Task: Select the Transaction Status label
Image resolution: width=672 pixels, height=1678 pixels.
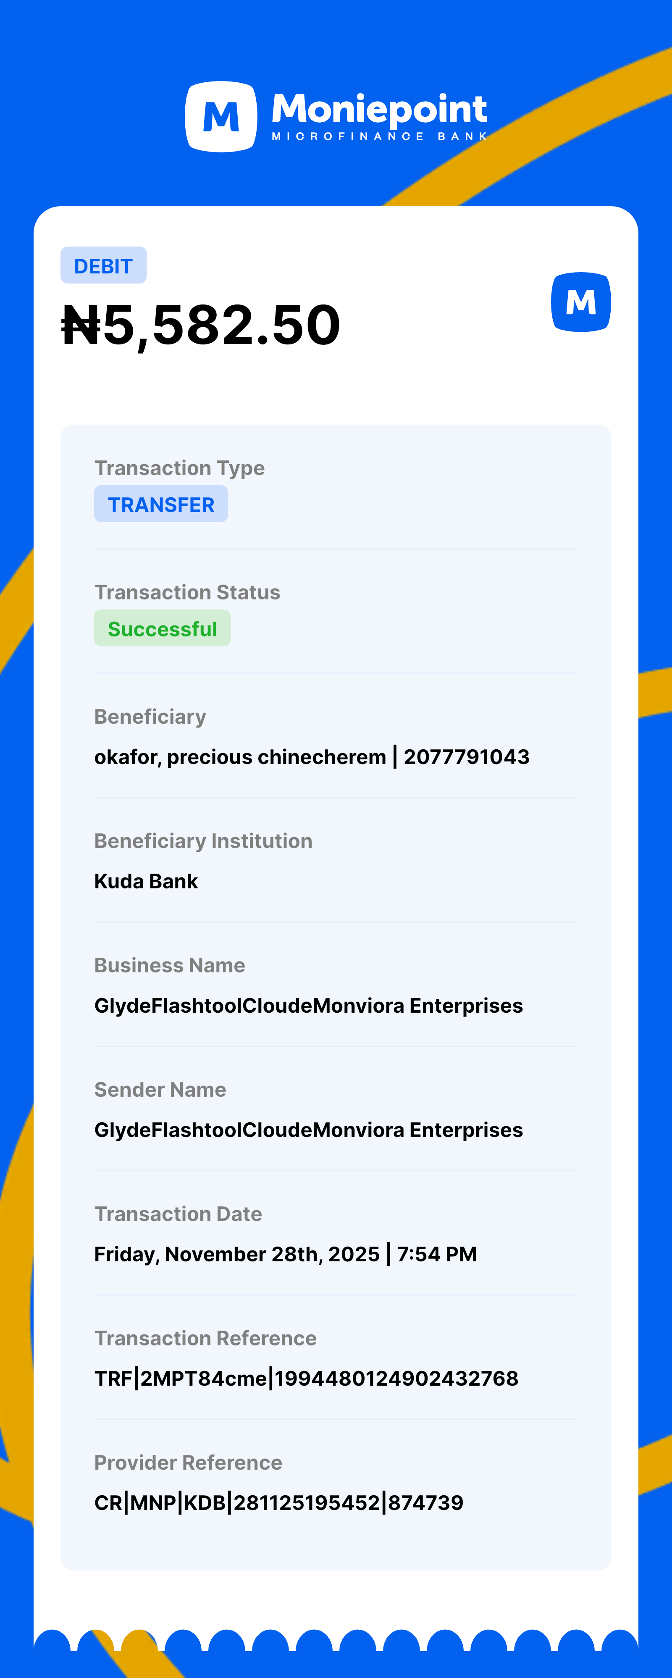Action: pyautogui.click(x=187, y=592)
